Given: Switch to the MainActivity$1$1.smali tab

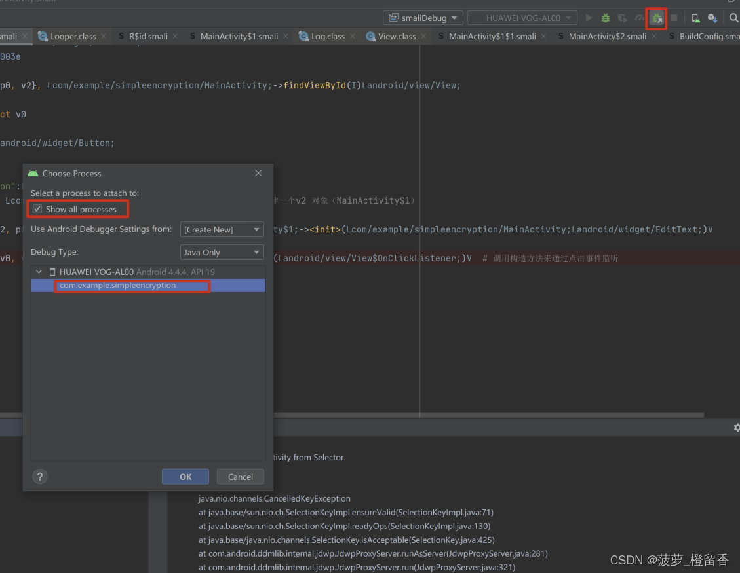Looking at the screenshot, I should pos(492,36).
